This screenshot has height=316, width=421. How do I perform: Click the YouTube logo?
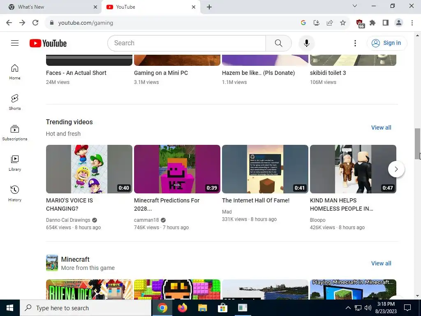tap(48, 43)
